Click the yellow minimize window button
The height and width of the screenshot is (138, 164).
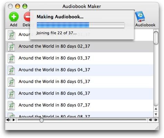(18, 6)
